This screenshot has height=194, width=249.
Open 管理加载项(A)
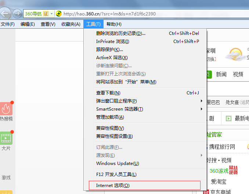click(145, 117)
